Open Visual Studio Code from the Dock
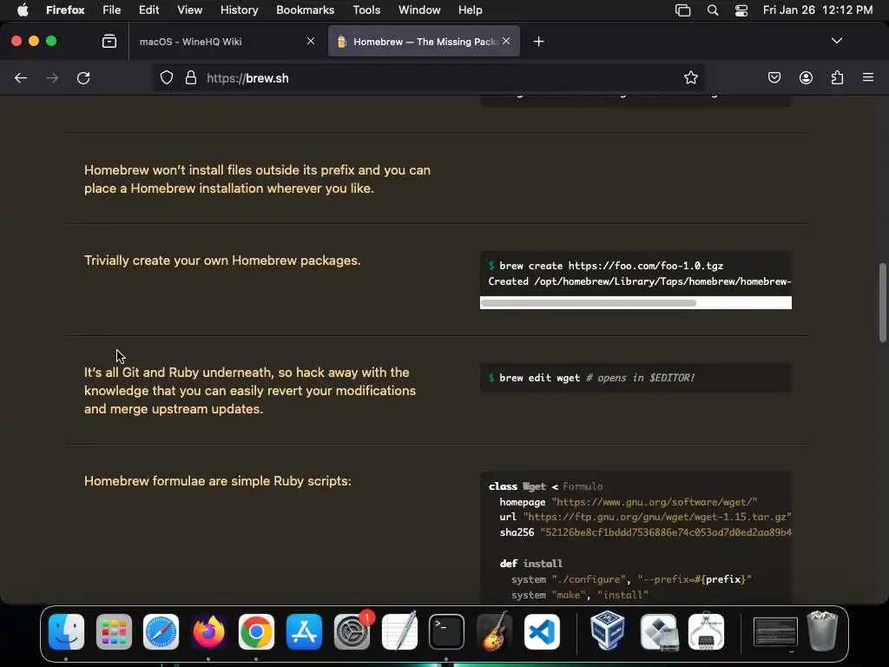The width and height of the screenshot is (889, 667). [542, 632]
